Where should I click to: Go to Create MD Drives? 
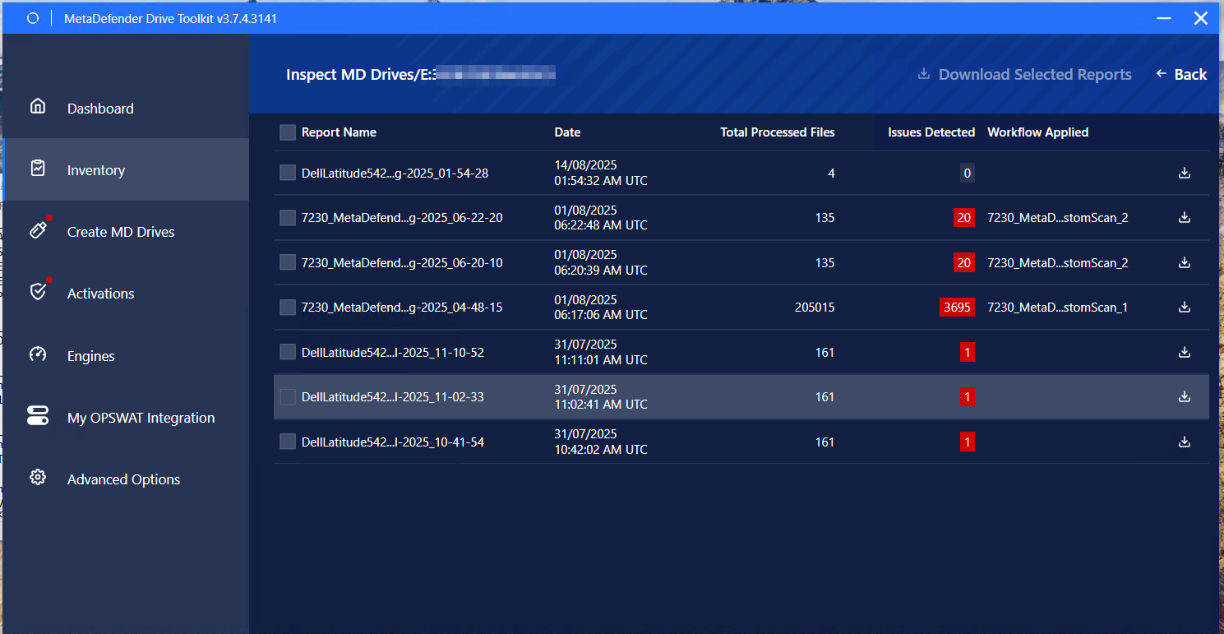tap(126, 232)
